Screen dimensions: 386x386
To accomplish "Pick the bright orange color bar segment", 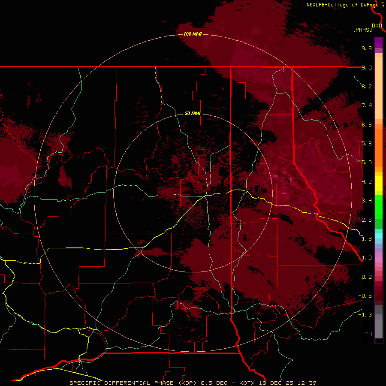I will coord(379,148).
